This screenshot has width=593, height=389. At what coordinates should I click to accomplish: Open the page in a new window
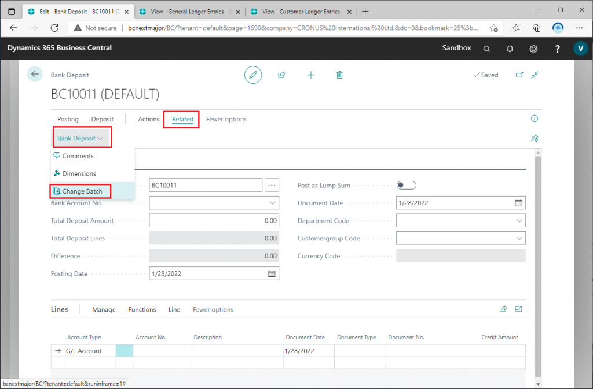tap(519, 75)
